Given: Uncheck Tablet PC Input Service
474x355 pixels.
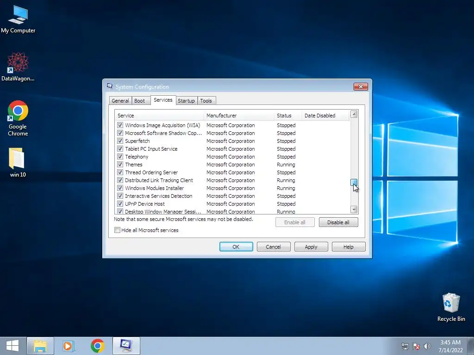Looking at the screenshot, I should click(120, 148).
